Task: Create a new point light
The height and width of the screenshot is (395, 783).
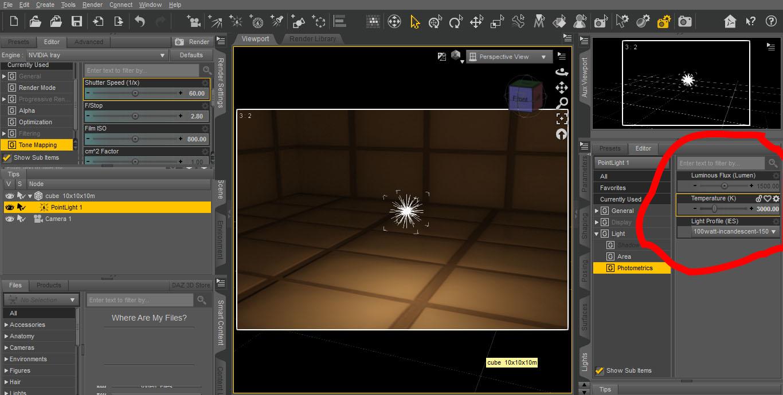Action: coord(236,22)
